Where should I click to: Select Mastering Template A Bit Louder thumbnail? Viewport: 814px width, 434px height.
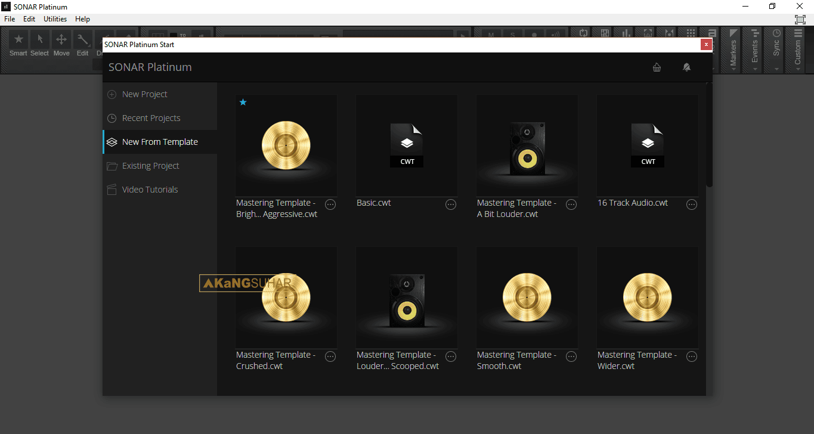click(527, 145)
